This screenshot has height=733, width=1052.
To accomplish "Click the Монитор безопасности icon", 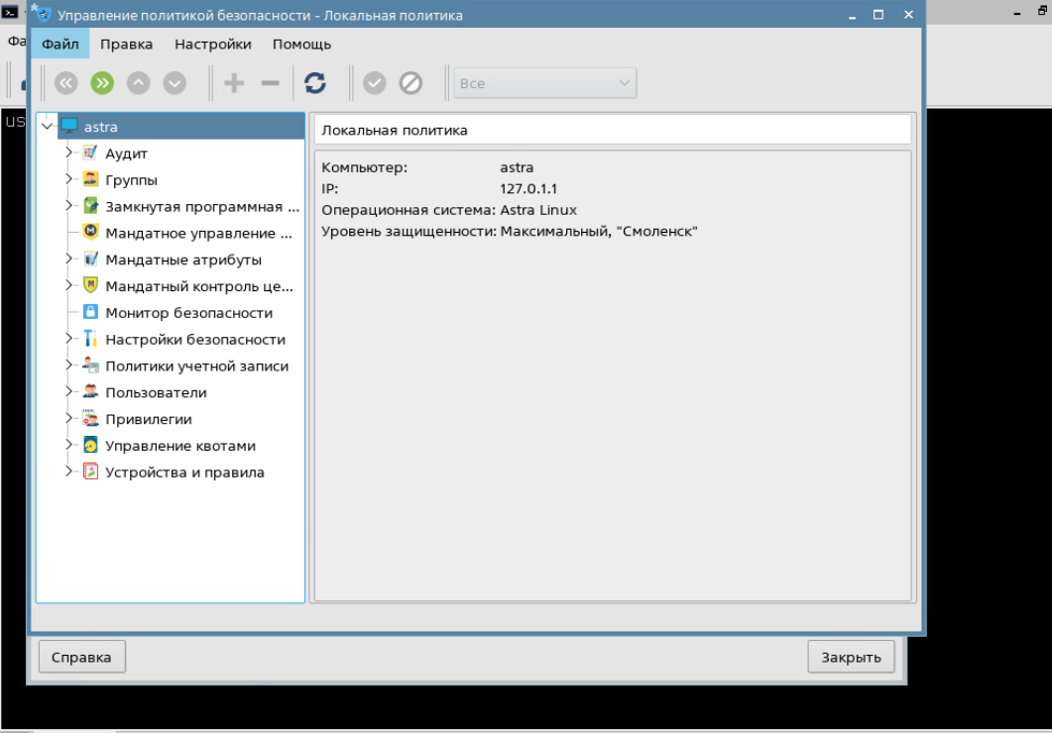I will click(x=90, y=312).
